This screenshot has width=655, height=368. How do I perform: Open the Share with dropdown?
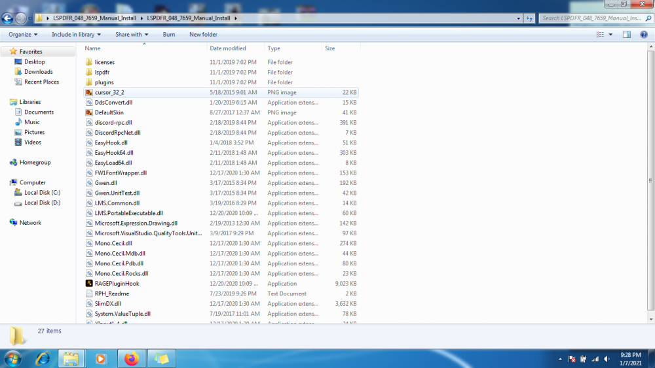tap(132, 35)
